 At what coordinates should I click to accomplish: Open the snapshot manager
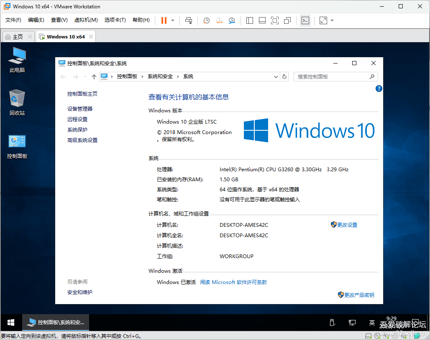pyautogui.click(x=233, y=20)
